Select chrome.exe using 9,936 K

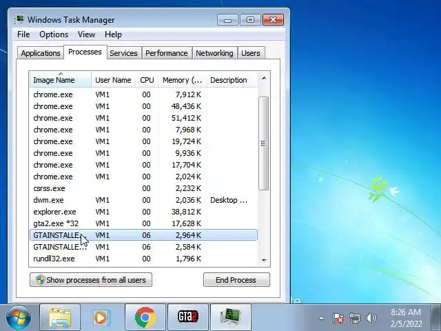143,153
